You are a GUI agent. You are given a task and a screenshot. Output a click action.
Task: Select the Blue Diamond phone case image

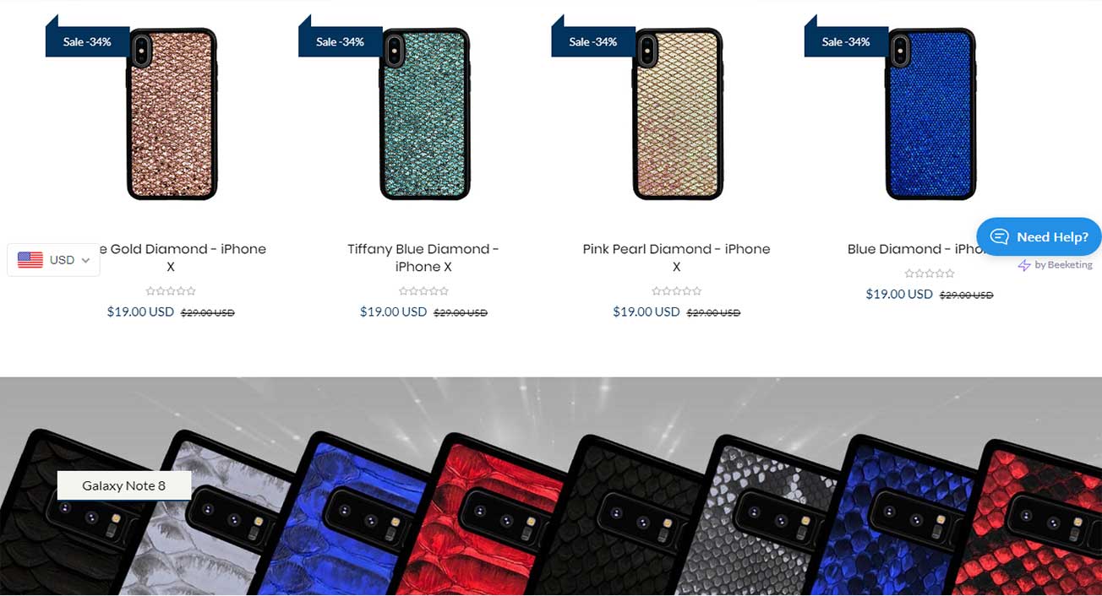[930, 114]
